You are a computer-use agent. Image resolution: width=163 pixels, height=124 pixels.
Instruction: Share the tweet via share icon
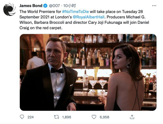click(x=132, y=117)
